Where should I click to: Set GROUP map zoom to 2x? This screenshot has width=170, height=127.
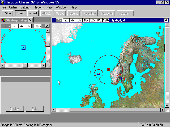[x=66, y=20]
